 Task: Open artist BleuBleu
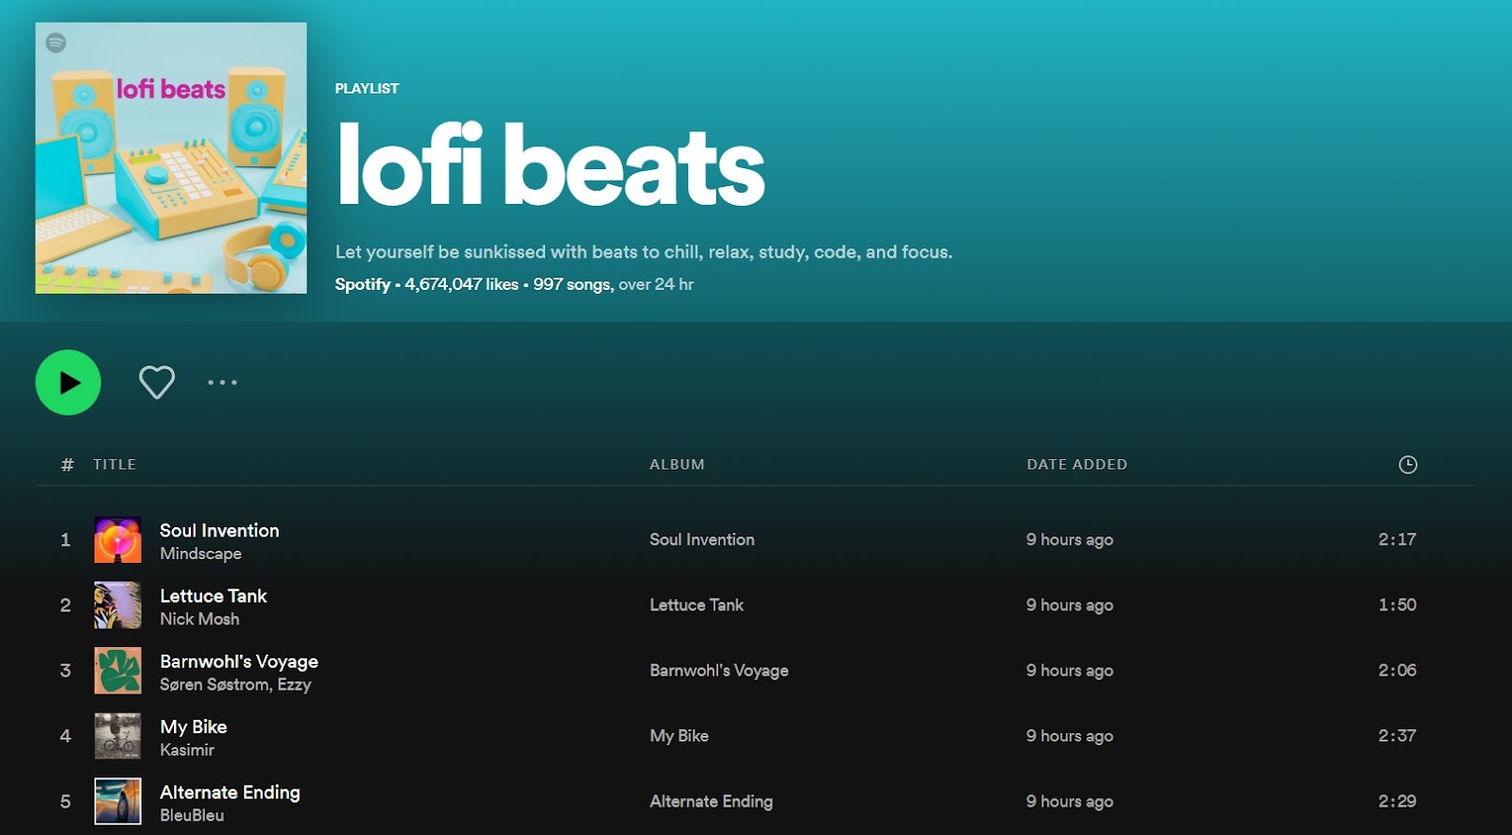coord(192,815)
